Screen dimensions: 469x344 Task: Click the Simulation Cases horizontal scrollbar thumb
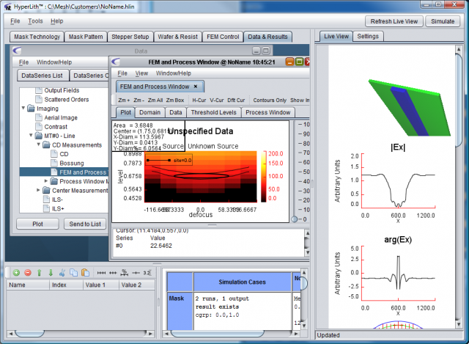217,333
